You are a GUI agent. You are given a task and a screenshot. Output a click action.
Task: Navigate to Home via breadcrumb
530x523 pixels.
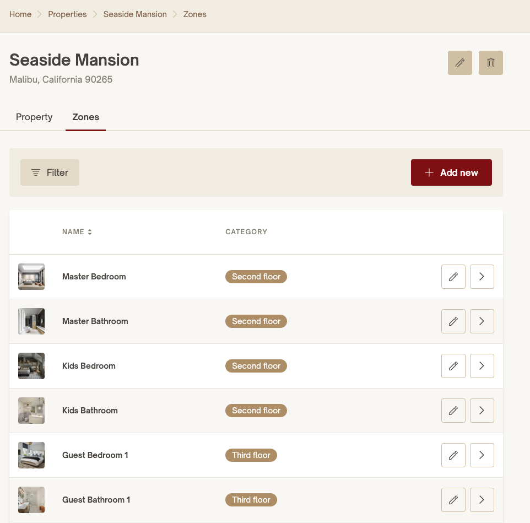(20, 14)
